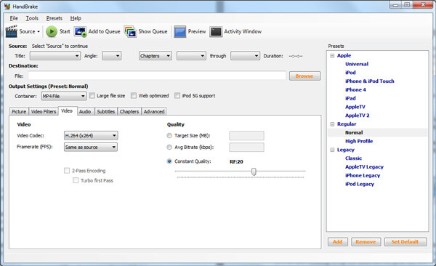
Task: Click the Constant Quality RF slider handle
Action: point(254,172)
